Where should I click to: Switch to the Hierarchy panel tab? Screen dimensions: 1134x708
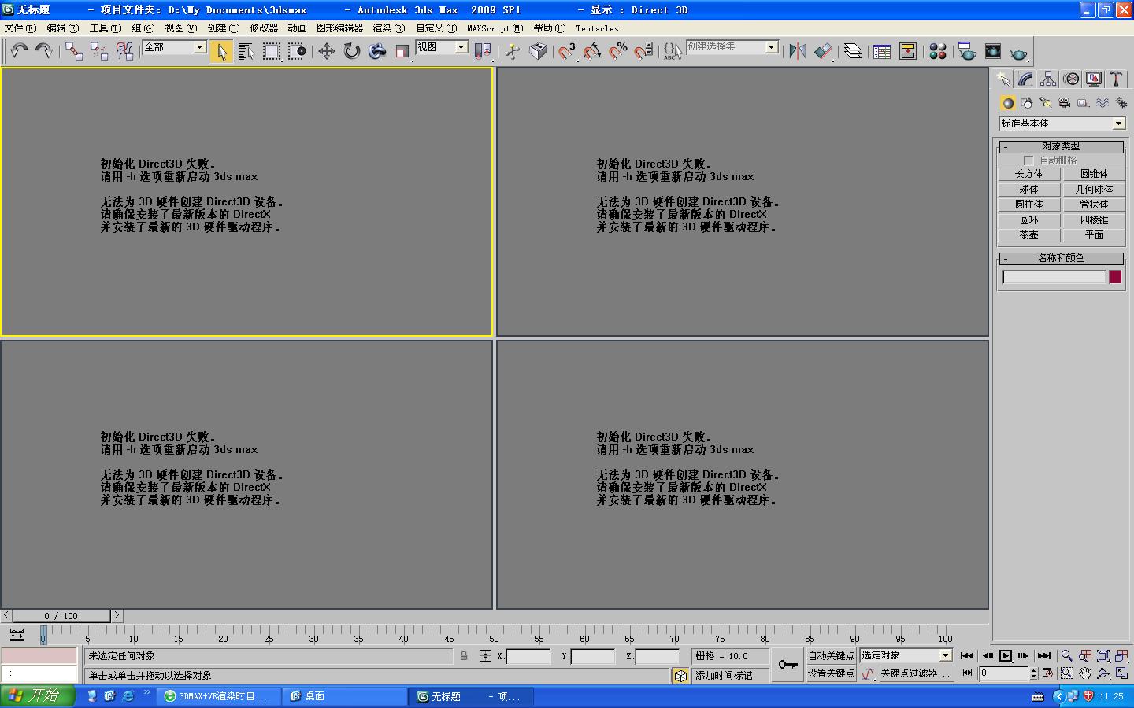coord(1048,79)
